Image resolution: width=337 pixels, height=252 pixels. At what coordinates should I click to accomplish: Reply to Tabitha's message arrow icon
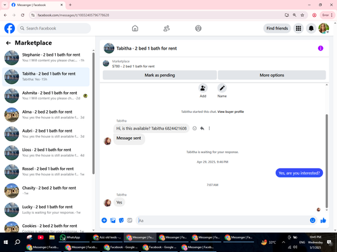(x=202, y=128)
